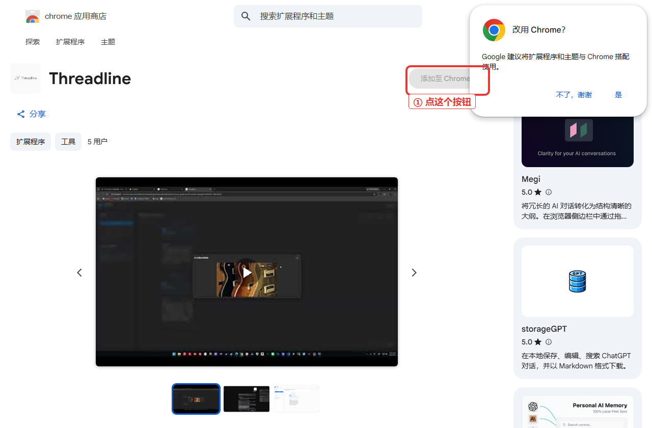Click the 5 用户 text
Image resolution: width=652 pixels, height=428 pixels.
pos(97,142)
